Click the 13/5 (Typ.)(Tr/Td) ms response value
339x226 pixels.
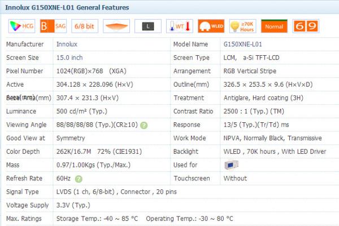(x=256, y=125)
